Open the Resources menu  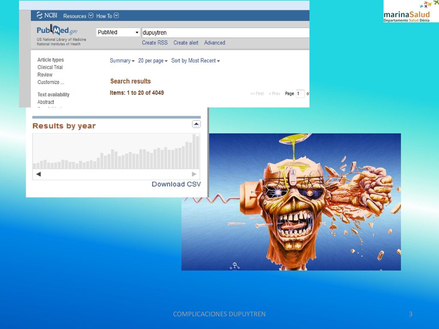click(x=78, y=16)
